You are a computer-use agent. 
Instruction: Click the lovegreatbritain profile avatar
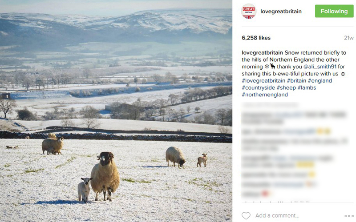249,11
